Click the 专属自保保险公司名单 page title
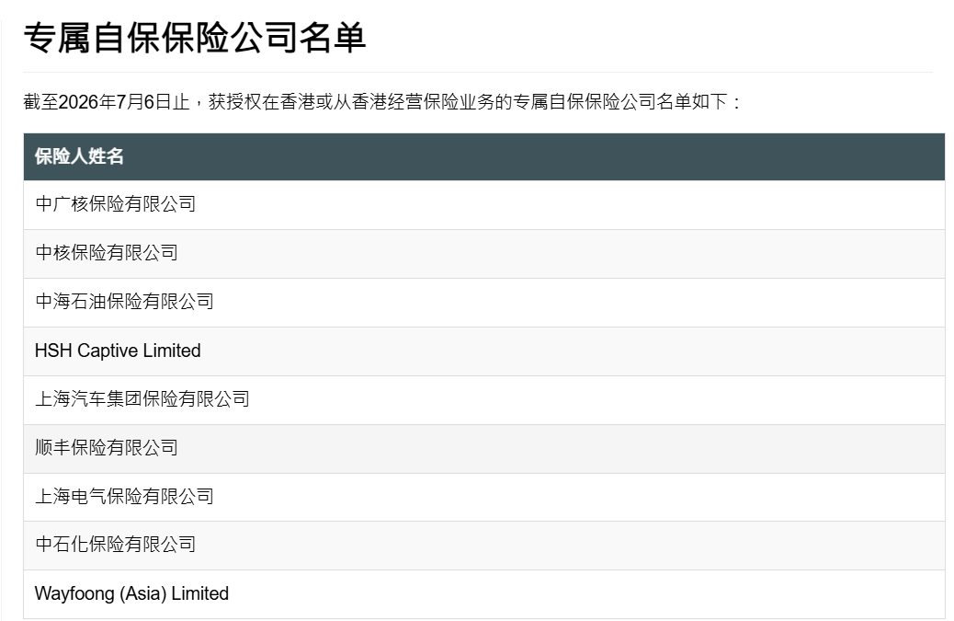Image resolution: width=954 pixels, height=621 pixels. [195, 38]
